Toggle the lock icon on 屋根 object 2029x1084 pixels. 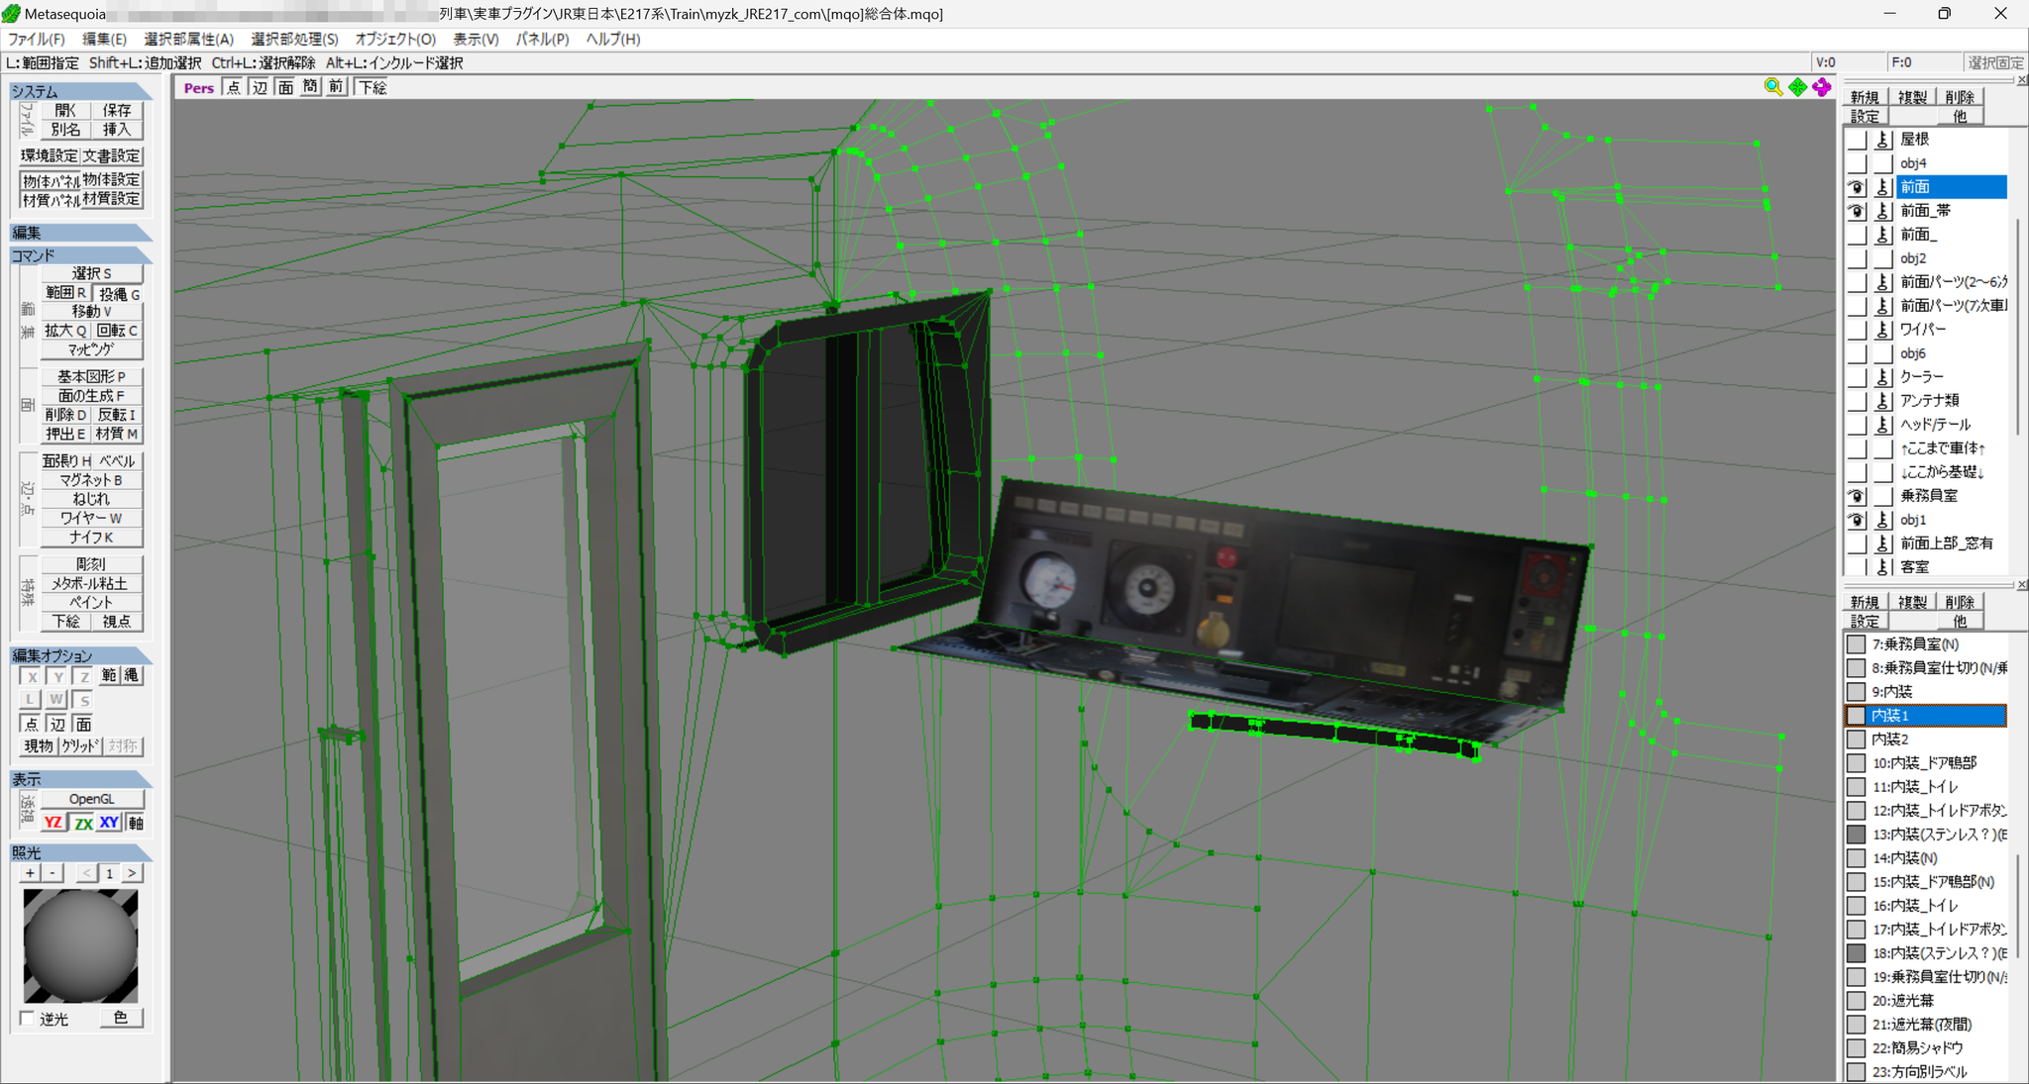[1882, 140]
